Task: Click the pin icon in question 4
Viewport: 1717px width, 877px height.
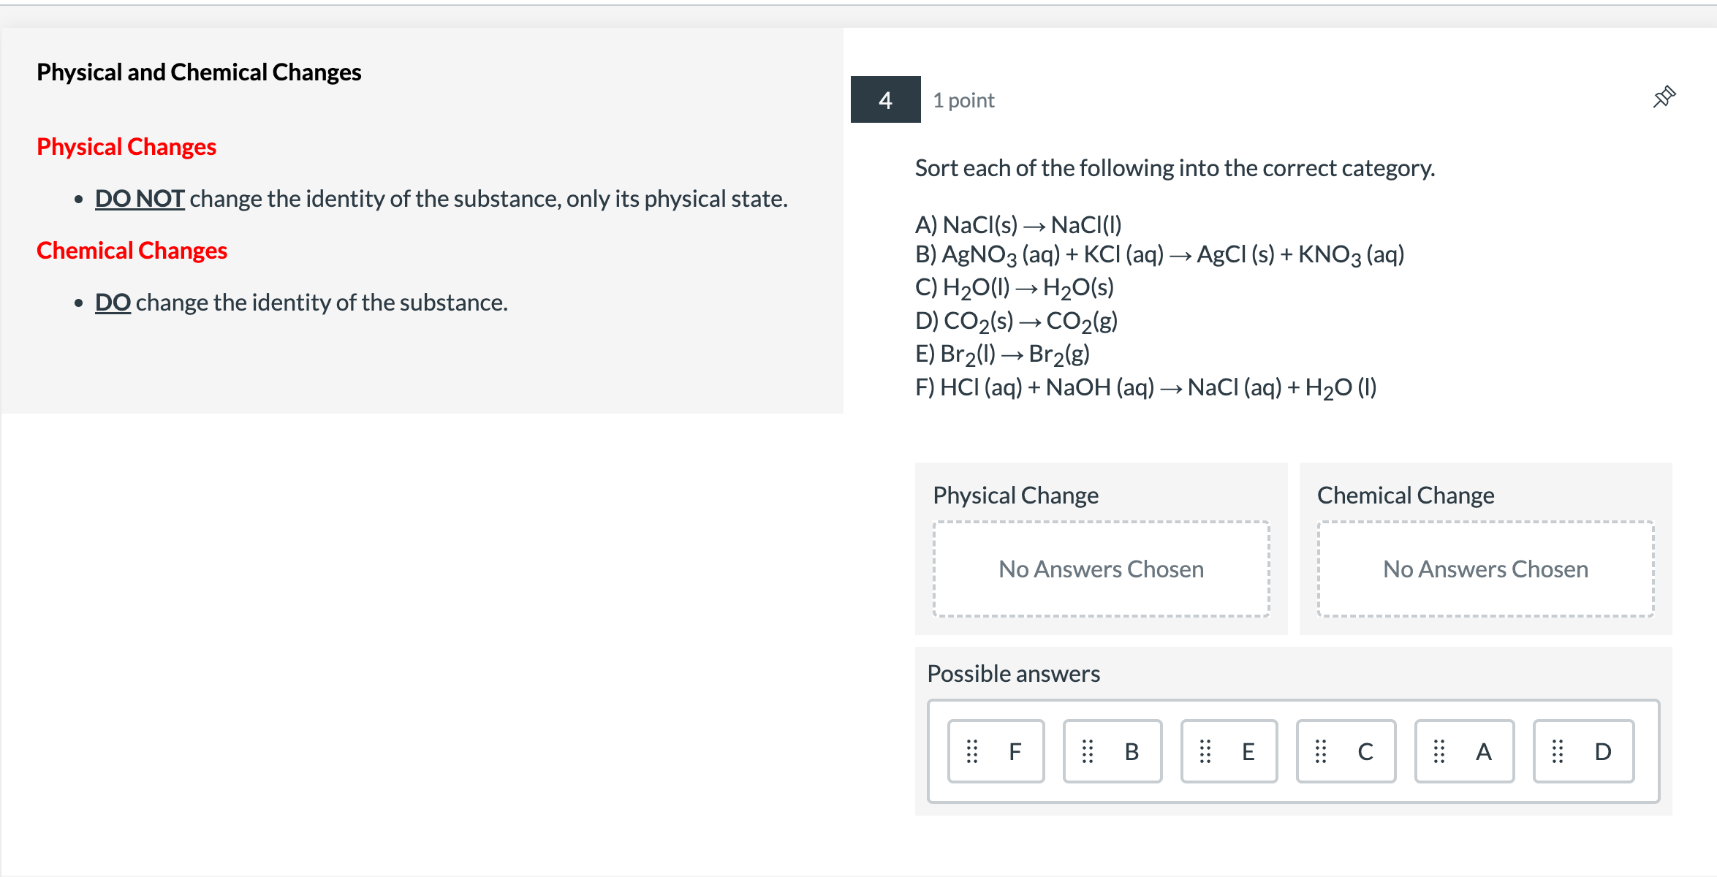Action: 1666,99
